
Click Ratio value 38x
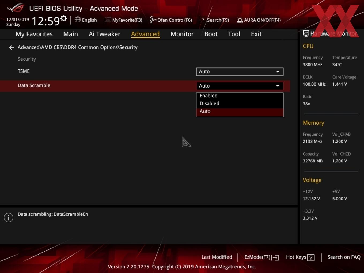[x=306, y=104]
